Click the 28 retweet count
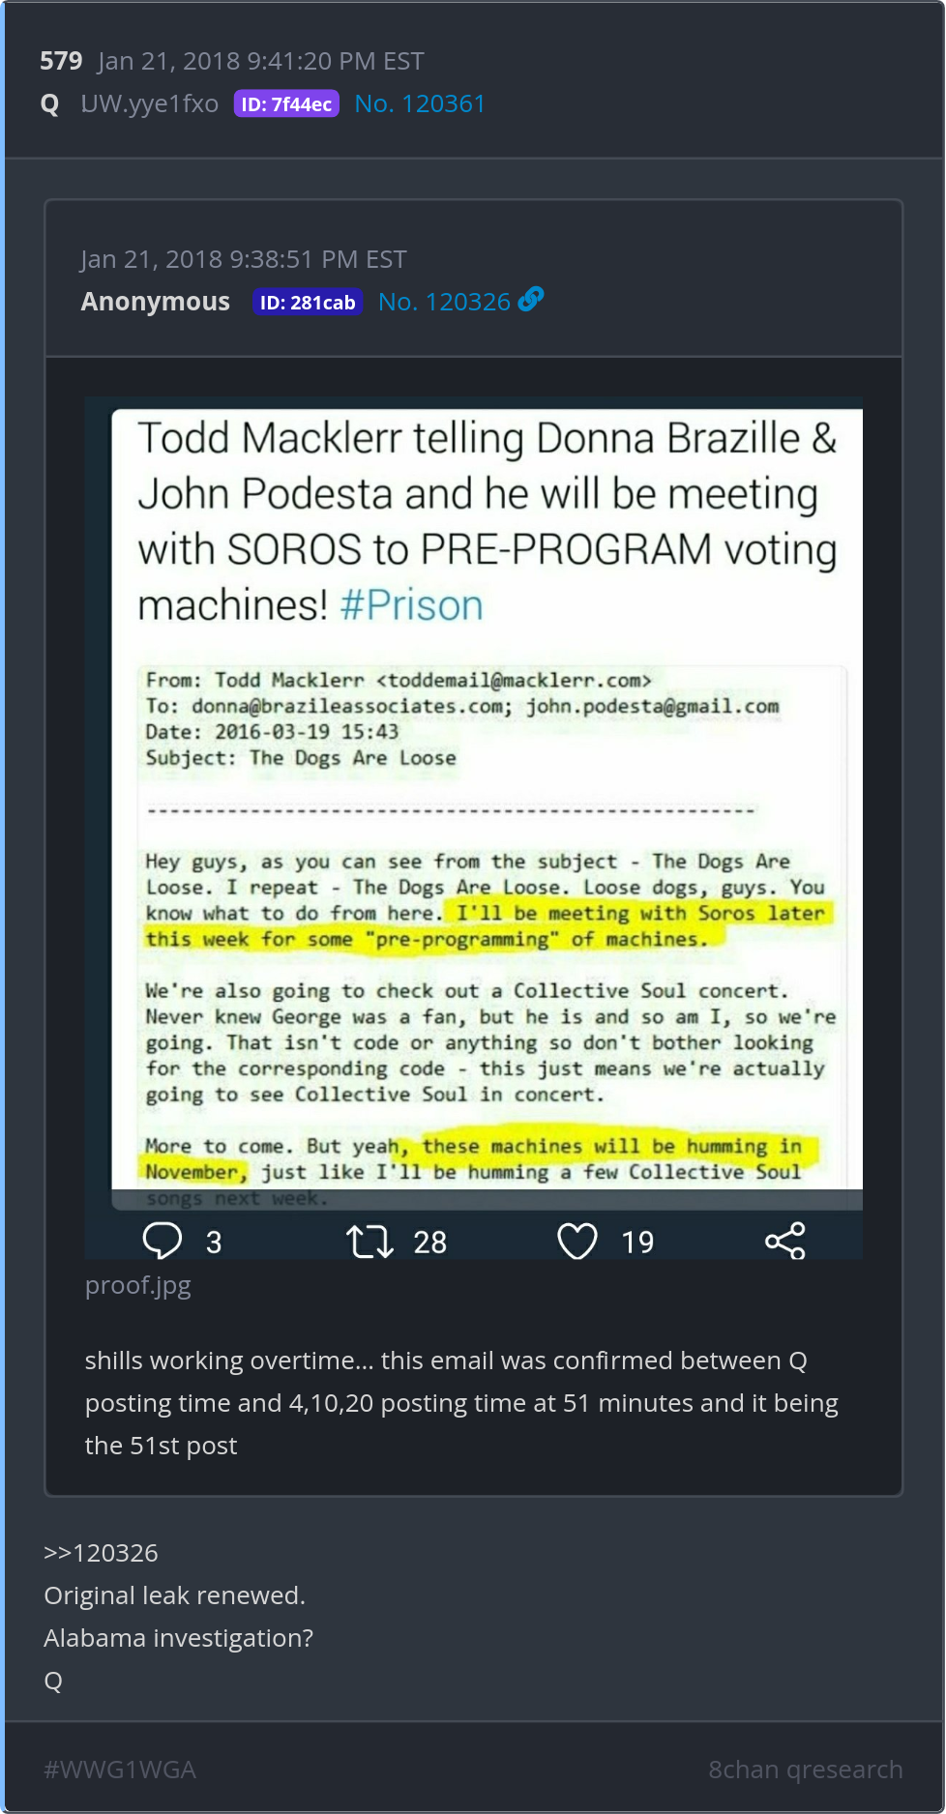946x1814 pixels. tap(429, 1242)
